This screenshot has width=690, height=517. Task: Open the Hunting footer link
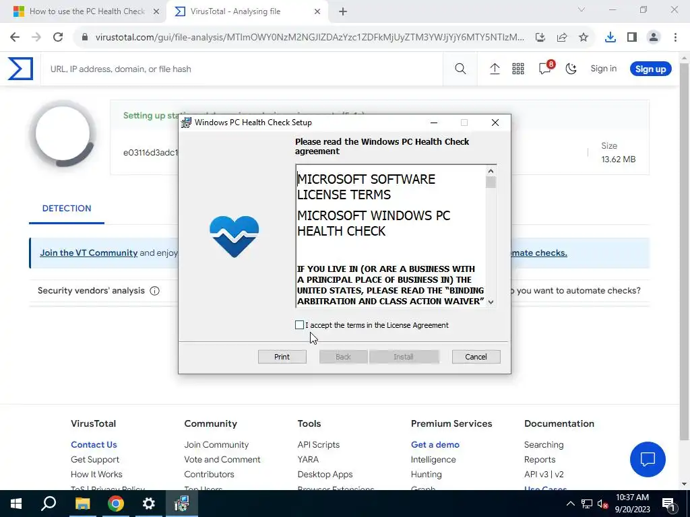427,475
